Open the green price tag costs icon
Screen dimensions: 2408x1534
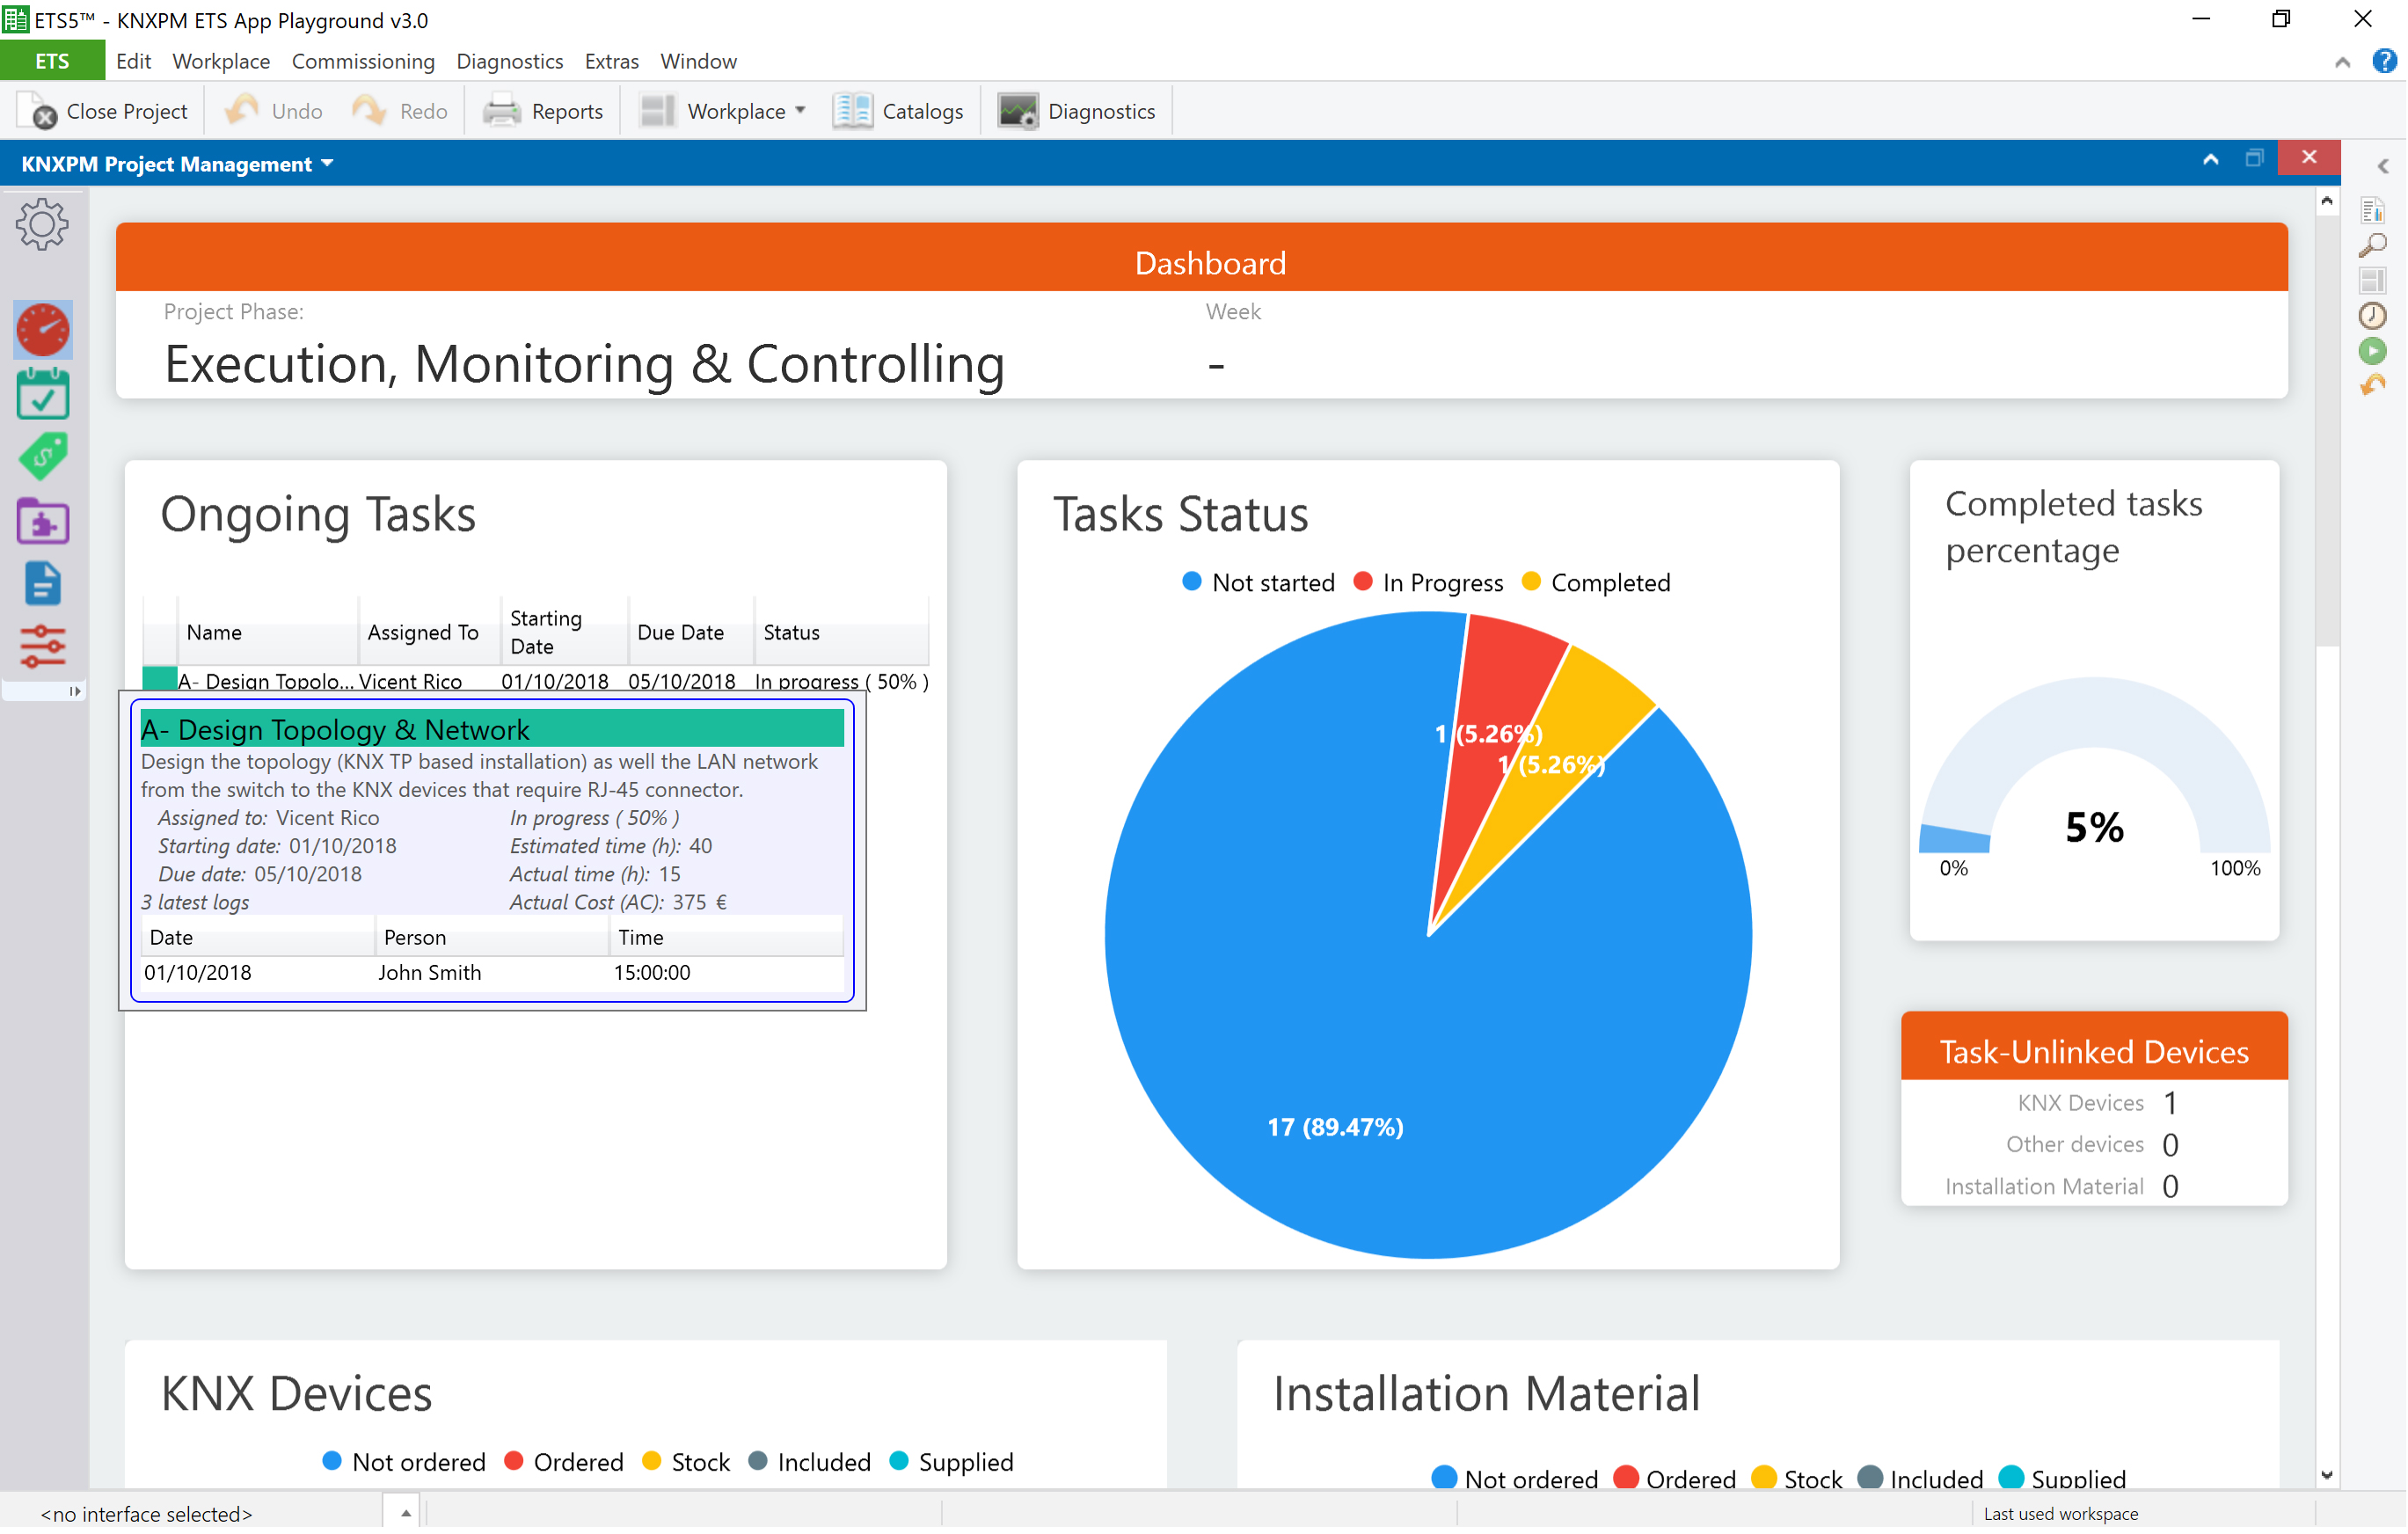(x=43, y=457)
